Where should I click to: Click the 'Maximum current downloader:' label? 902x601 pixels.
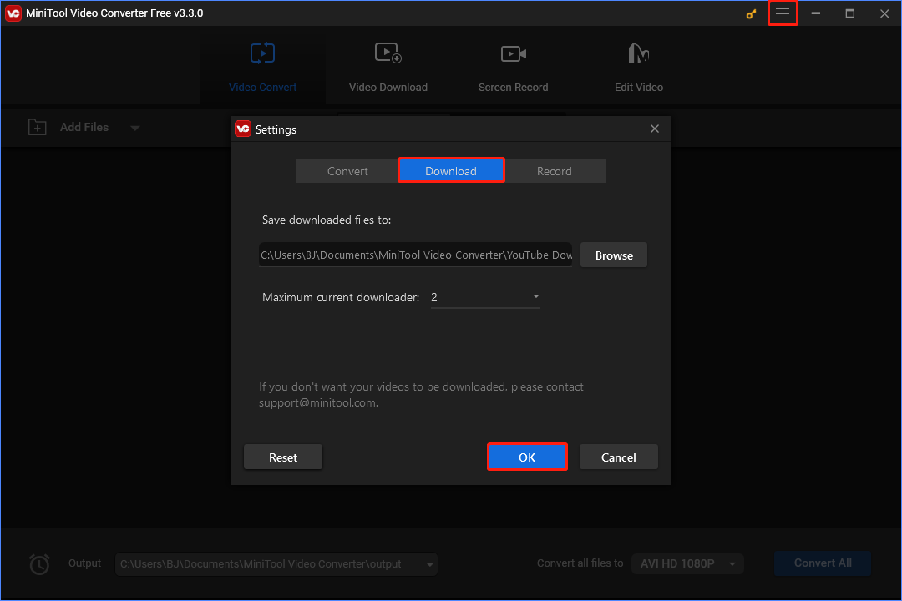pos(341,297)
